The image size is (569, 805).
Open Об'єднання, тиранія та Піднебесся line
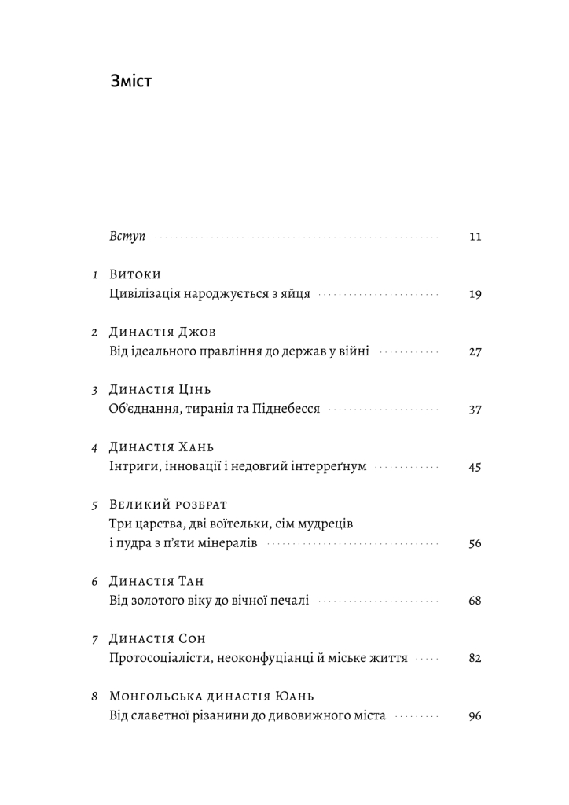pos(215,409)
